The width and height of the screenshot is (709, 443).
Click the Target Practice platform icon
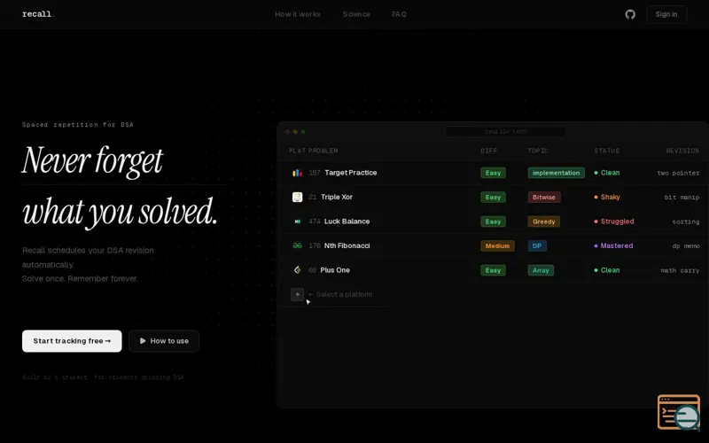(x=297, y=173)
